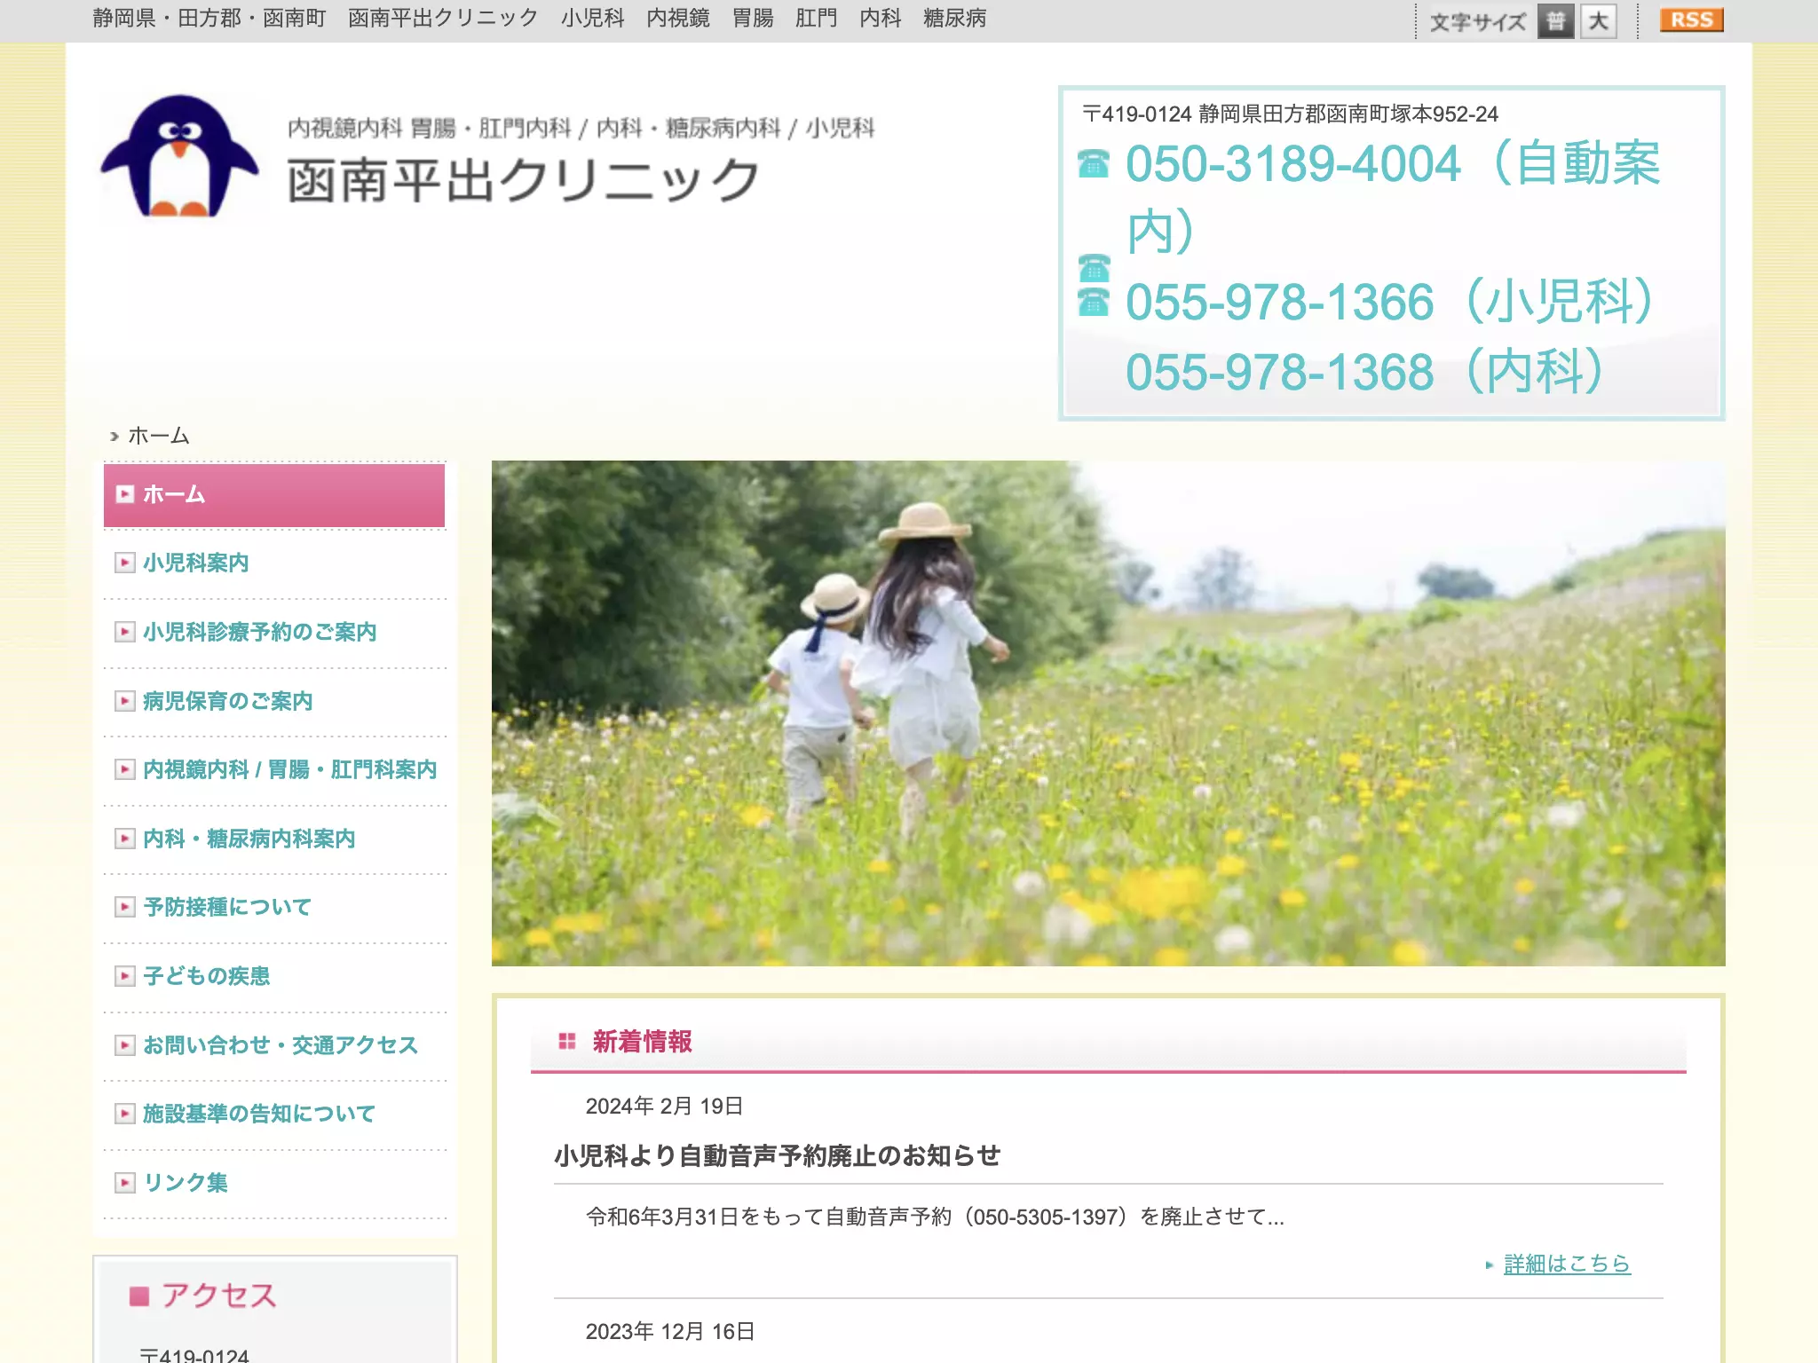This screenshot has width=1818, height=1363.
Task: Open 内視鏡内科 / 胃腸・肛門科案内 menu item
Action: pos(274,769)
